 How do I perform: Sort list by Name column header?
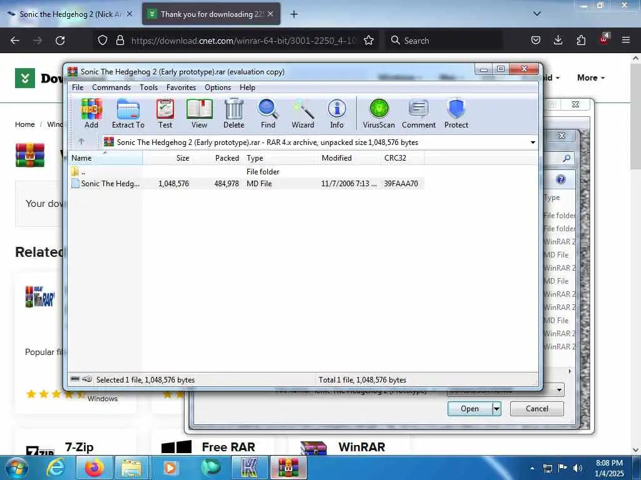(x=105, y=158)
